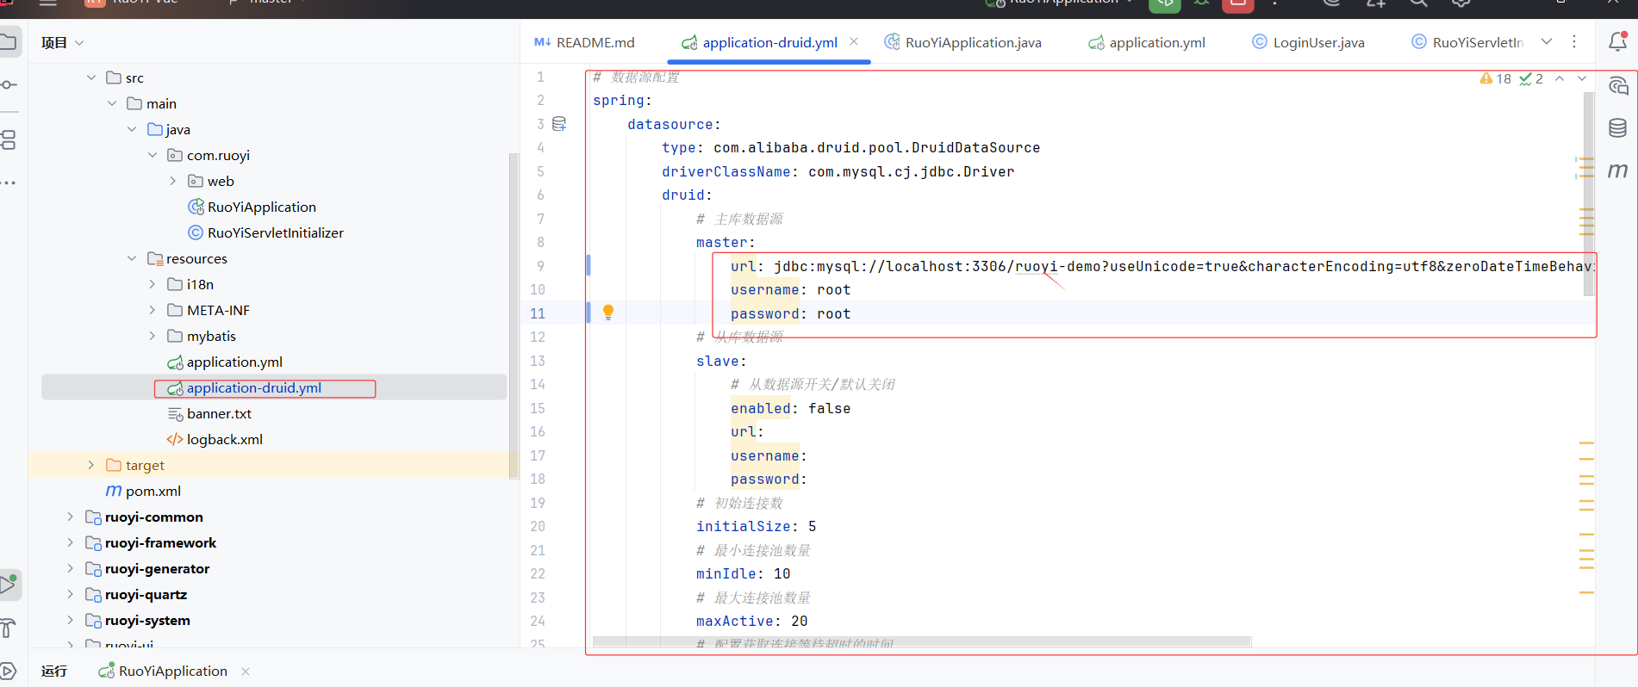Viewport: 1638px width, 687px height.
Task: Open the Structure tool window icon
Action: [9, 139]
